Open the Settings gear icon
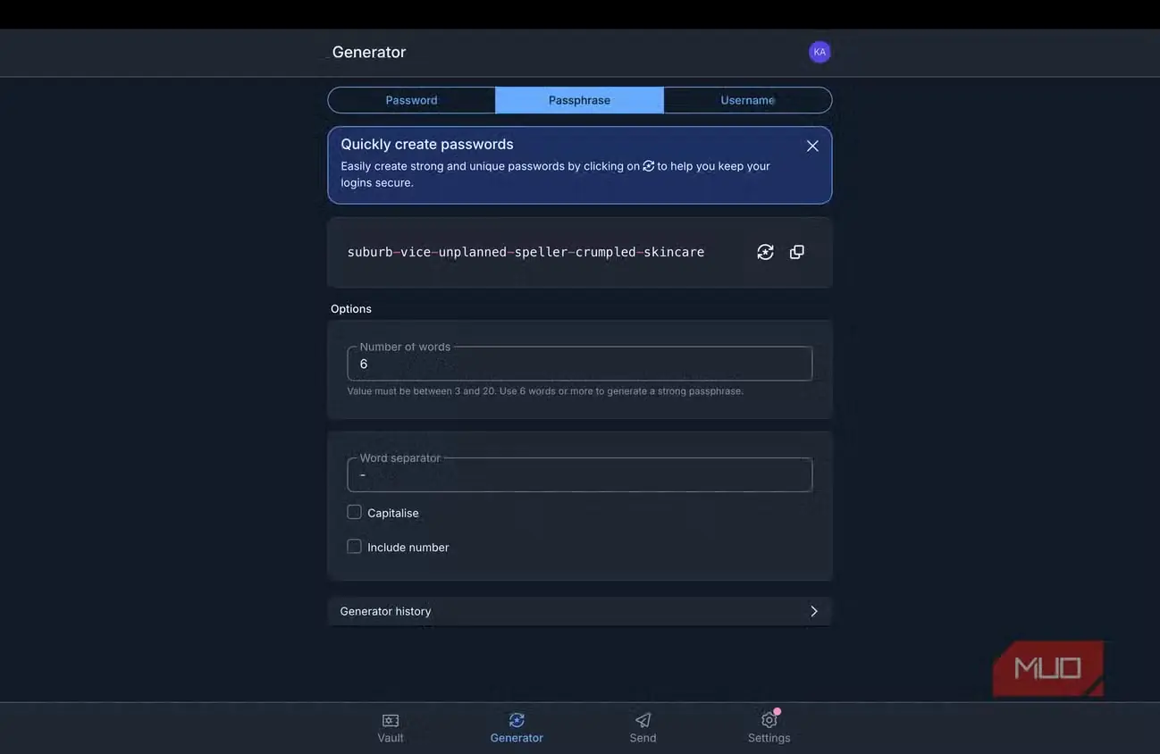 [769, 720]
